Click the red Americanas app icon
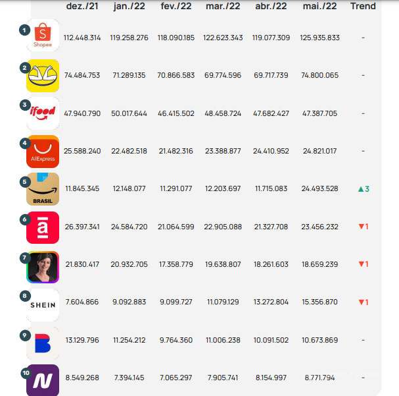This screenshot has height=396, width=399. (43, 227)
